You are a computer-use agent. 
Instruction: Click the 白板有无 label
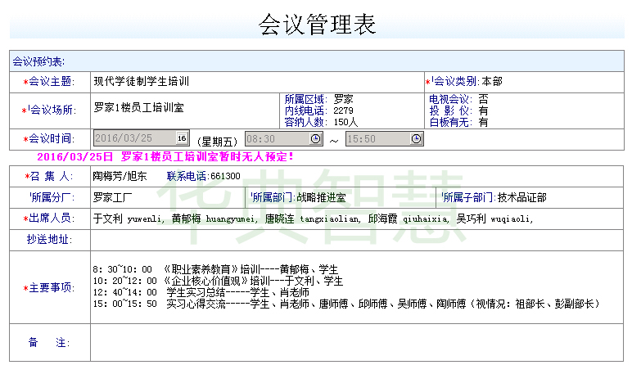coord(450,122)
